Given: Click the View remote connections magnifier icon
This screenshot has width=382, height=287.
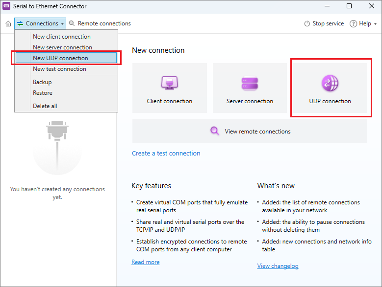Looking at the screenshot, I should click(215, 131).
